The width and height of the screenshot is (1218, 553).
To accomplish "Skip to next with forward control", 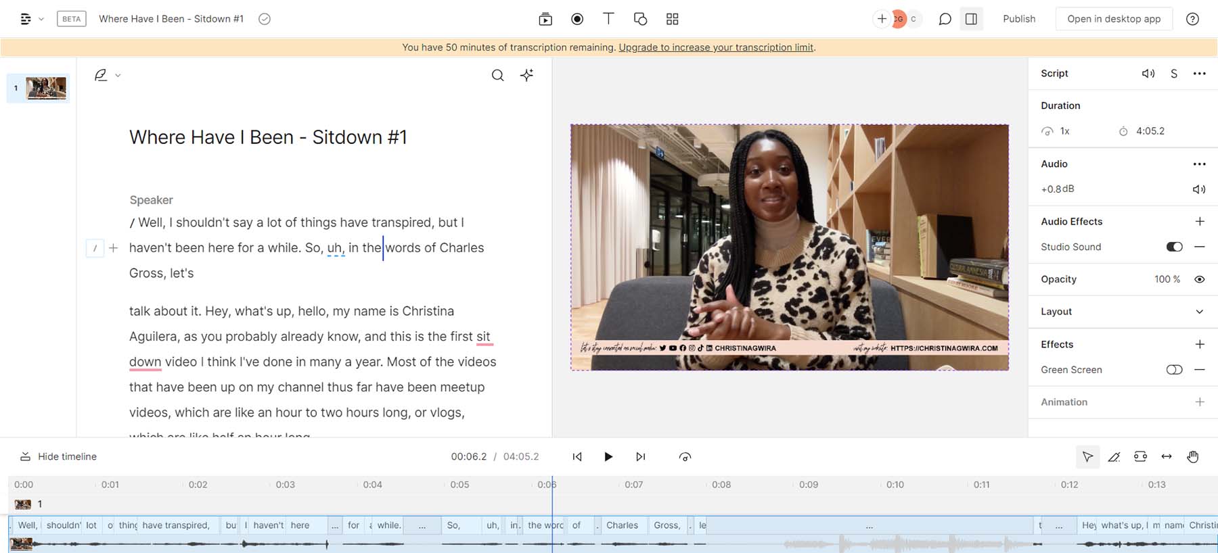I will (640, 457).
